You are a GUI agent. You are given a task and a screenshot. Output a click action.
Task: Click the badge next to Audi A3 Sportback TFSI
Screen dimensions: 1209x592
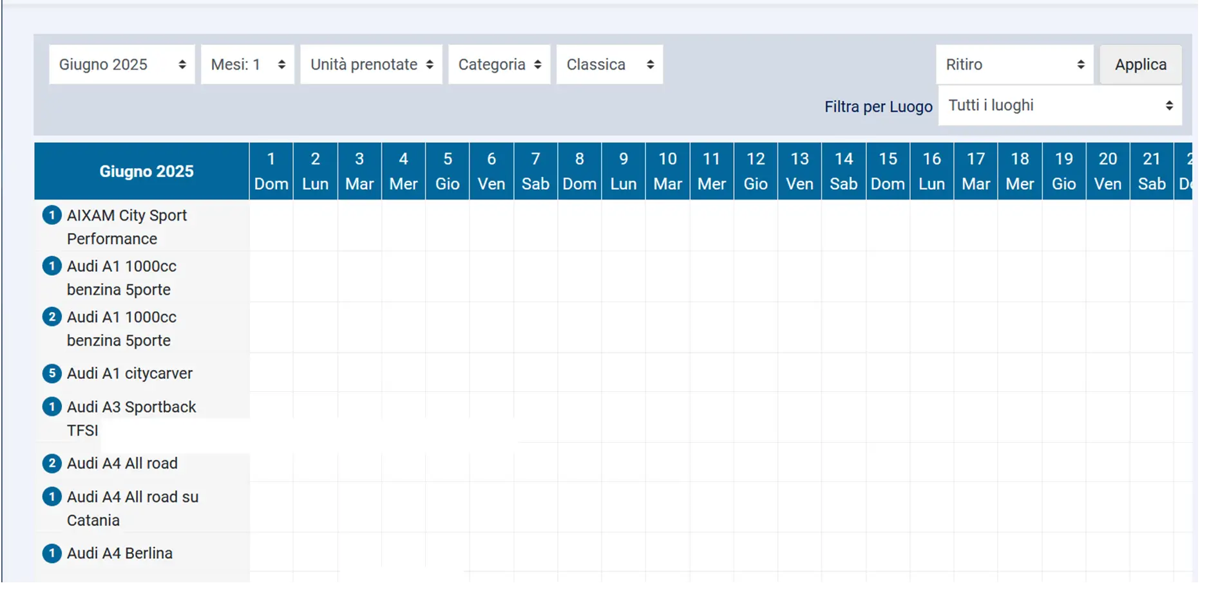[x=52, y=407]
